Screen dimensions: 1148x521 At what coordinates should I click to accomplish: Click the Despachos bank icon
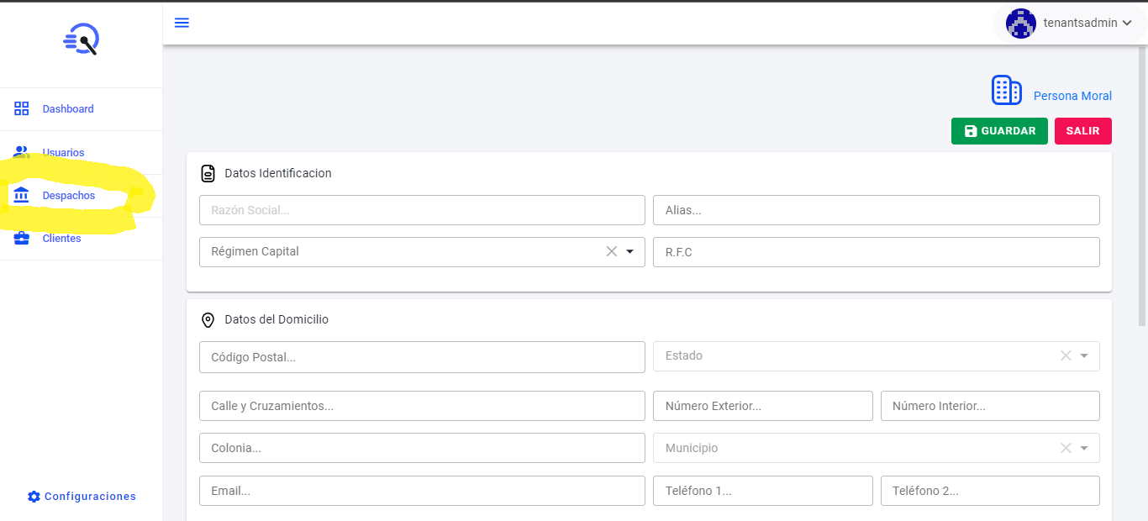point(20,194)
